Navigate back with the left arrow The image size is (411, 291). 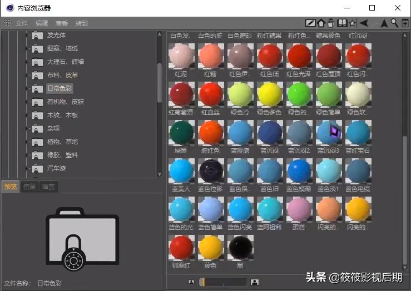tap(364, 23)
